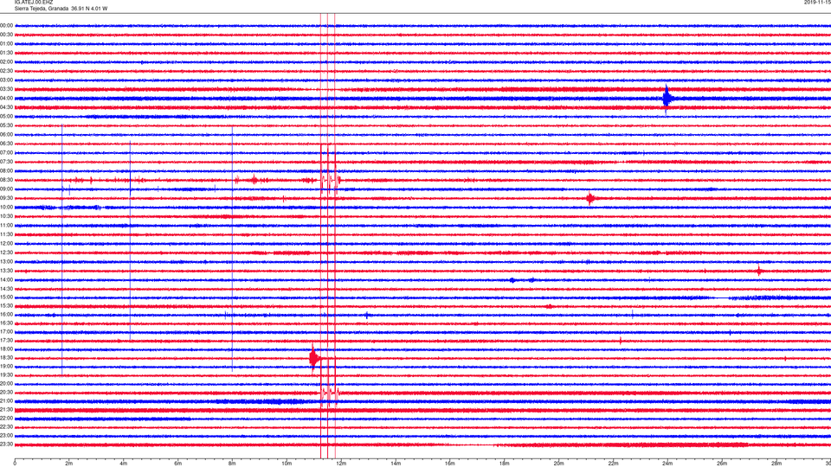Image resolution: width=831 pixels, height=467 pixels.
Task: Click the 2m tick on the minutes axis
Action: click(x=69, y=464)
